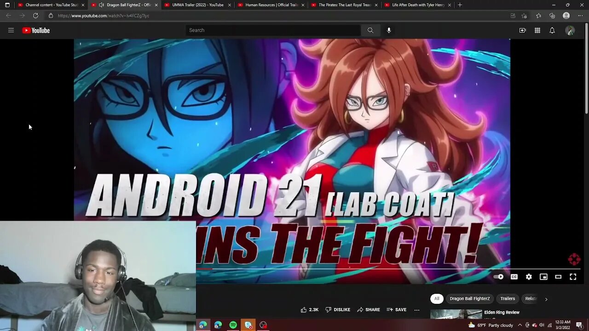Open the browser profile icon
Screen dimensions: 589x331
click(x=566, y=16)
